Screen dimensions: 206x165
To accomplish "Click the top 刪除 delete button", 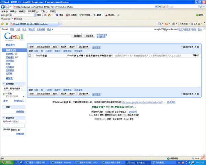I will click(x=55, y=47).
